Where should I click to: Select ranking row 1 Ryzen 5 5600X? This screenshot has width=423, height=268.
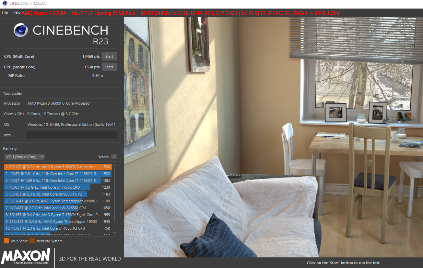58,167
